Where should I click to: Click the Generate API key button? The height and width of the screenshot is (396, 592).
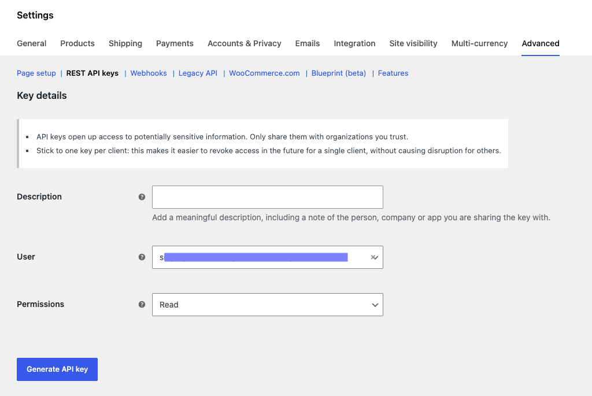pos(57,369)
